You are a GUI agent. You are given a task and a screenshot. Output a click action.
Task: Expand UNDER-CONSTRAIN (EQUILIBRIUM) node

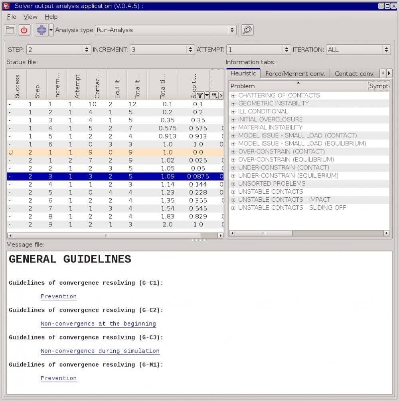pyautogui.click(x=233, y=176)
